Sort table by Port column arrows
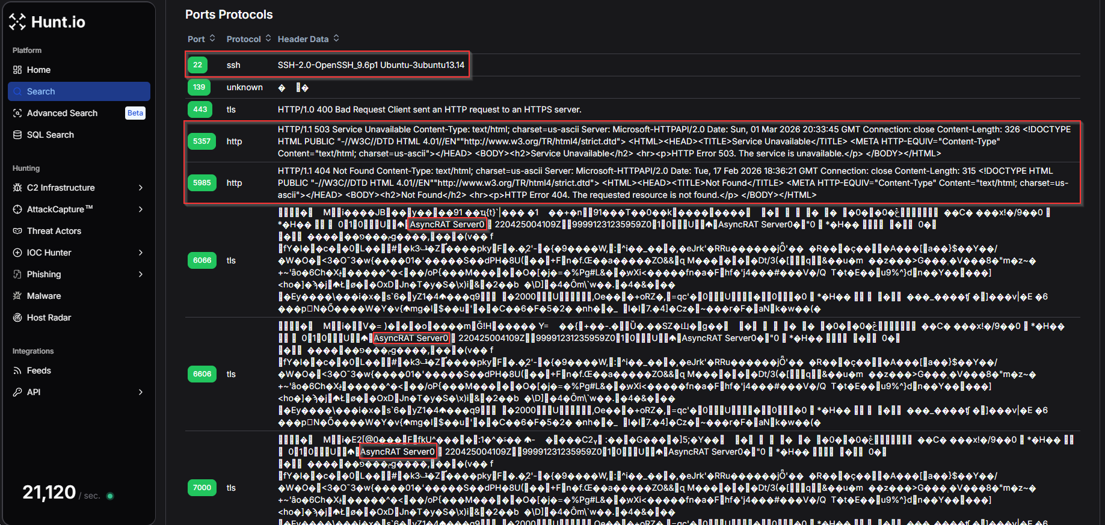Viewport: 1105px width, 525px height. [x=212, y=38]
